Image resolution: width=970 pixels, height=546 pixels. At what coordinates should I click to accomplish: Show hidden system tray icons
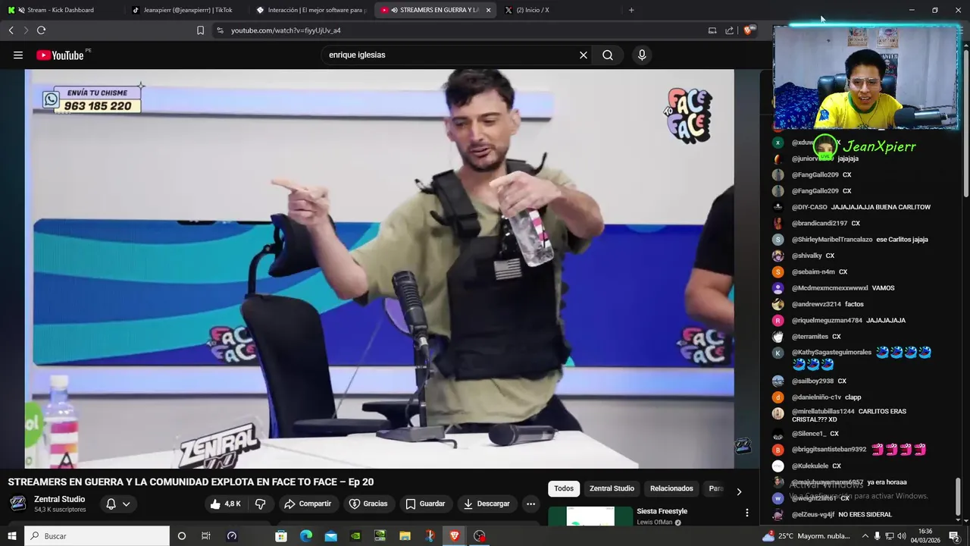coord(865,536)
